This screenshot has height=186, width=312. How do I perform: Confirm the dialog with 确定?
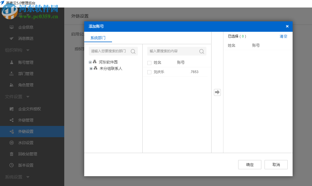point(249,164)
